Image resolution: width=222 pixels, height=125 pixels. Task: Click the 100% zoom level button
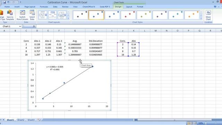point(200,123)
